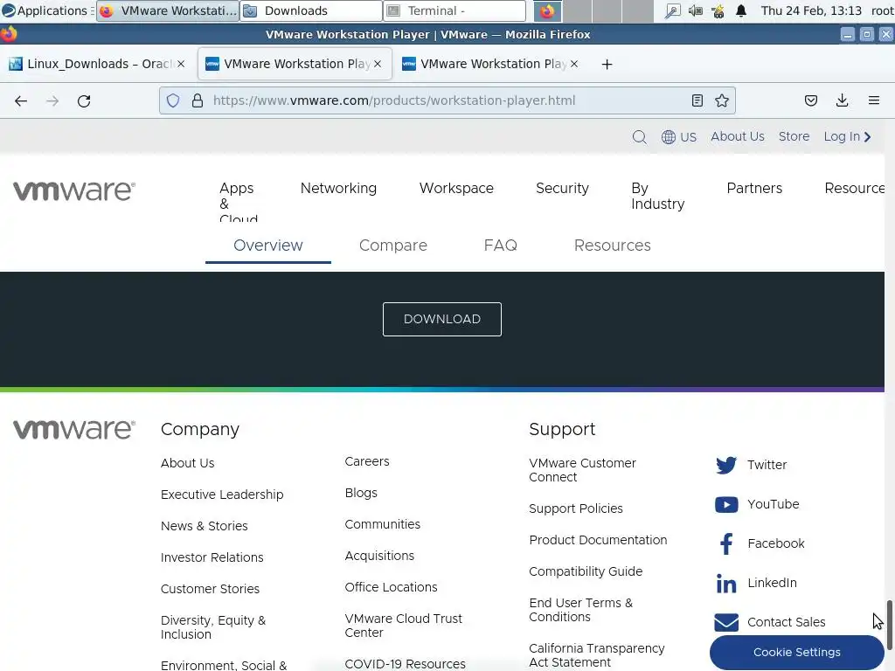Expand the By Industry navigation menu
This screenshot has width=895, height=671.
tap(657, 196)
